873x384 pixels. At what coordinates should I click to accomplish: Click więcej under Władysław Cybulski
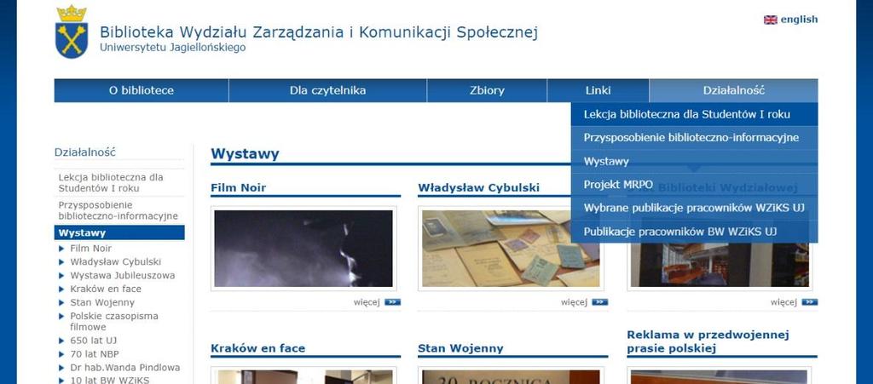coord(574,302)
